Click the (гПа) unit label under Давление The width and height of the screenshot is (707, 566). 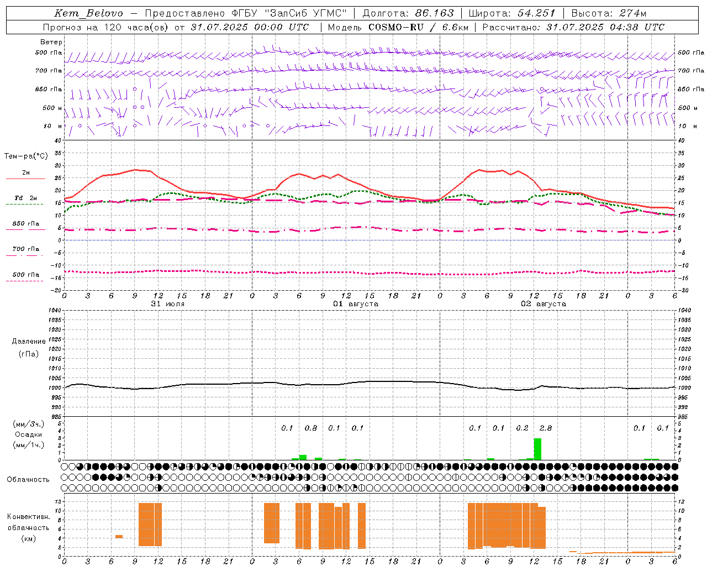tap(29, 354)
